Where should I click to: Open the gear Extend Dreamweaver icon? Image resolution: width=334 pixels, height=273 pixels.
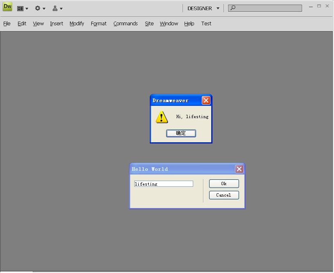38,8
